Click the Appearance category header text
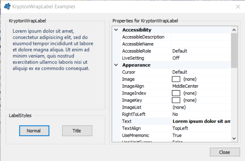Image resolution: width=245 pixels, height=161 pixels. coord(136,65)
